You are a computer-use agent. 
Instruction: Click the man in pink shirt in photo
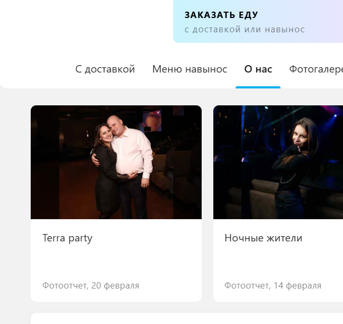coord(131,162)
